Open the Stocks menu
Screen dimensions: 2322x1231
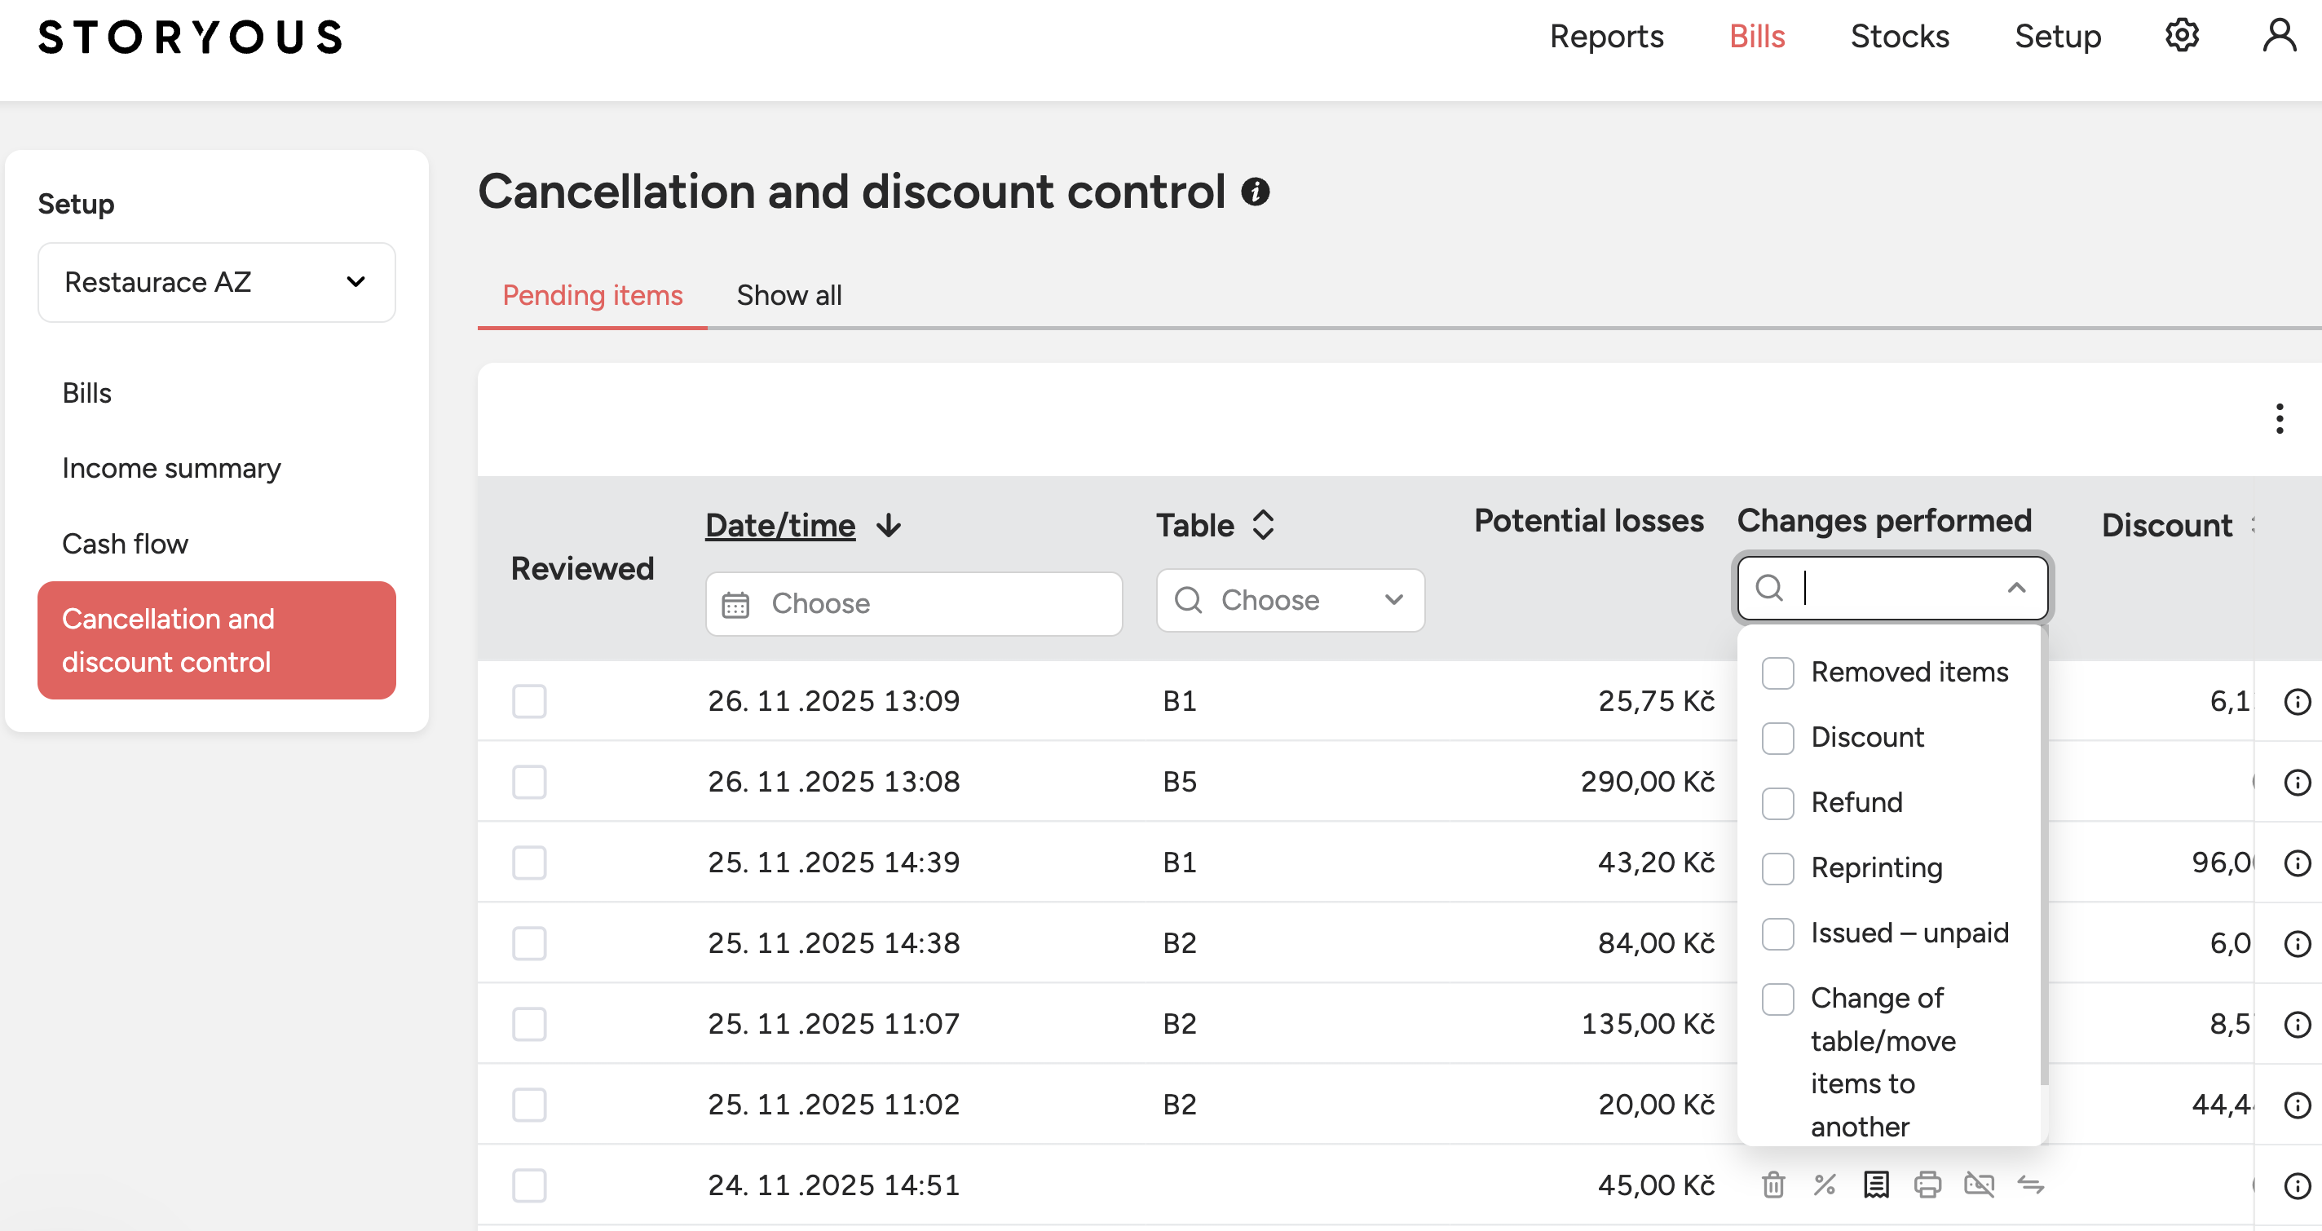1899,36
